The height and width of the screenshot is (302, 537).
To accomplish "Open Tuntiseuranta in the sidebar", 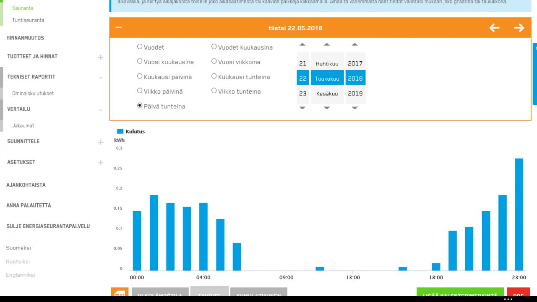I will tap(28, 20).
